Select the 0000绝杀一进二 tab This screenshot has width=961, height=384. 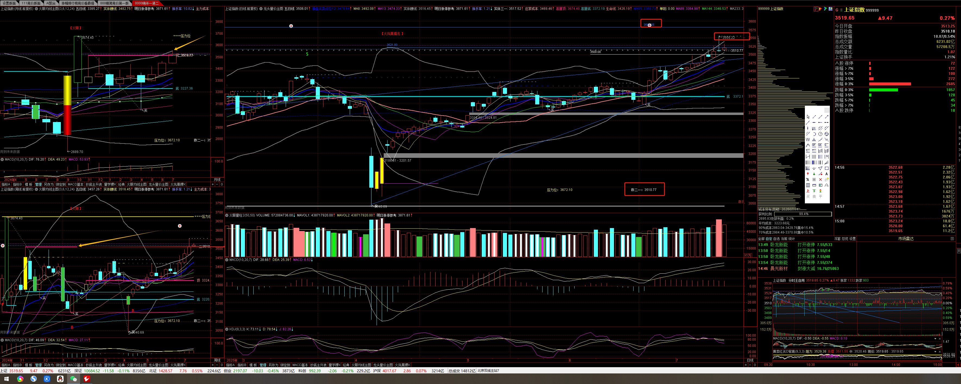(147, 3)
